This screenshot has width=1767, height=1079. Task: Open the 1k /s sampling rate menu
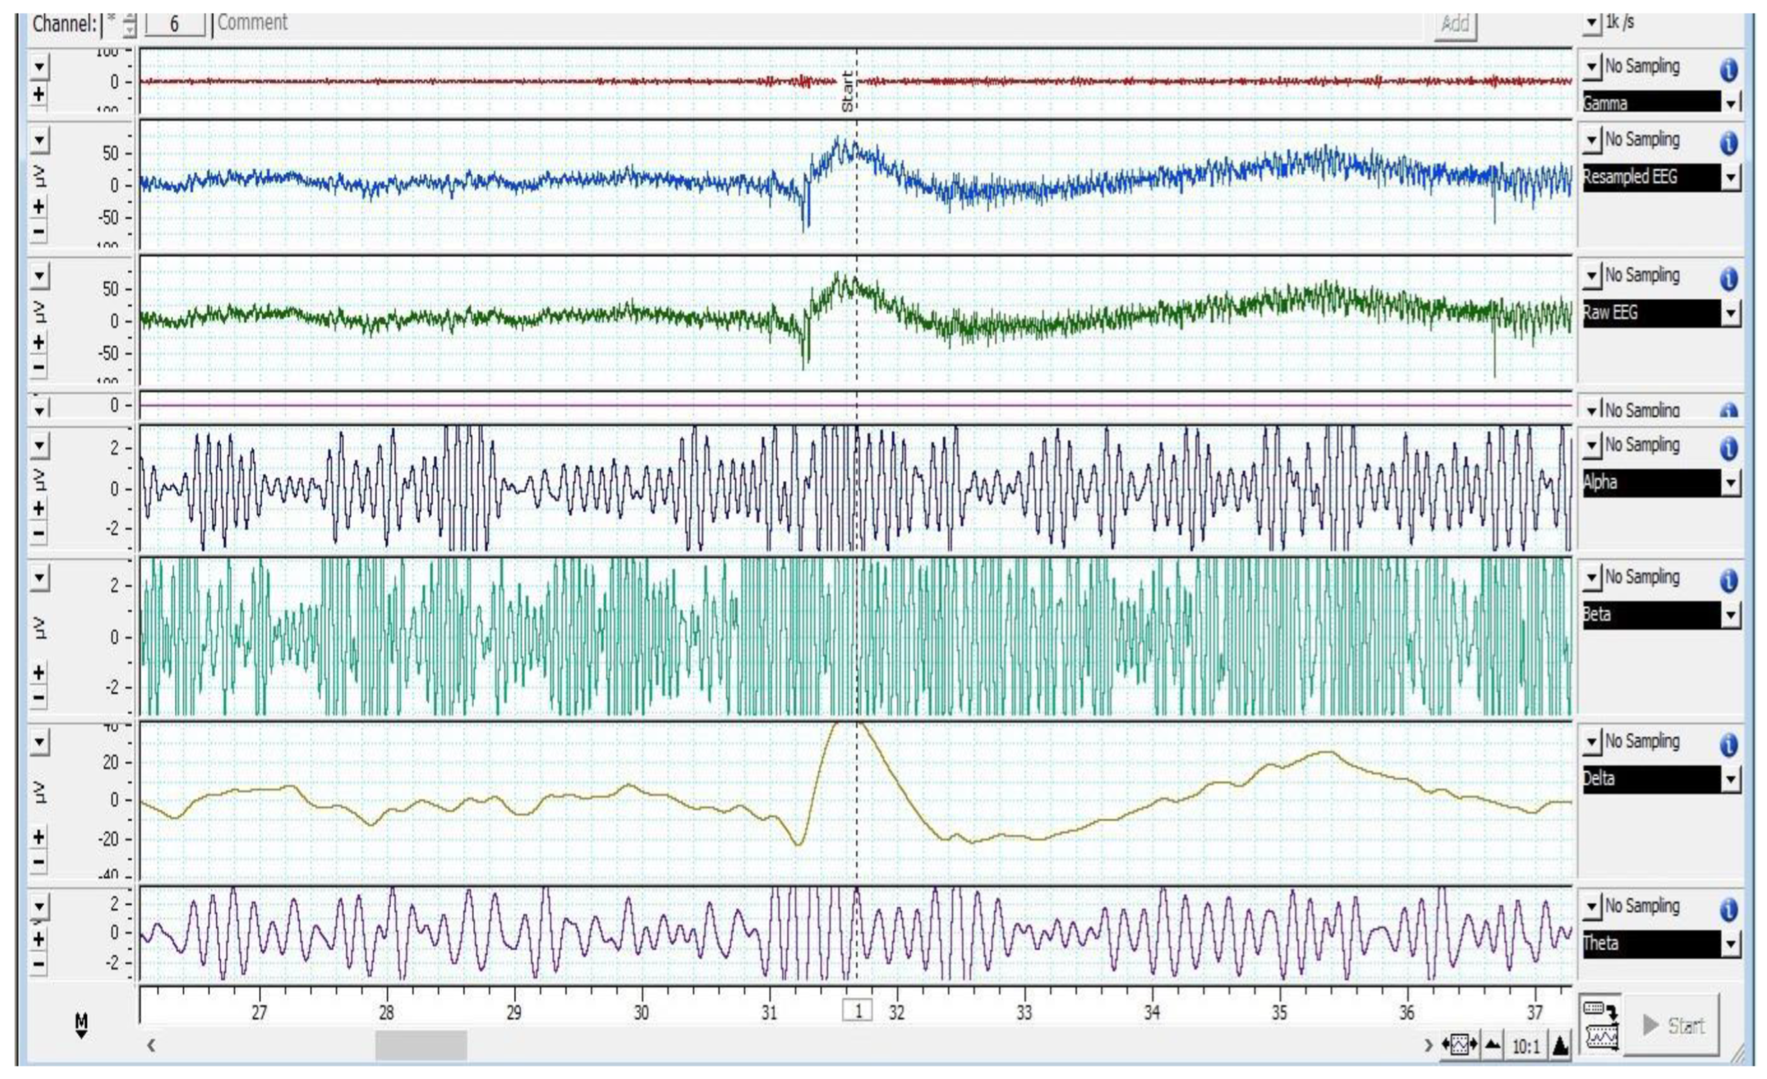point(1592,24)
